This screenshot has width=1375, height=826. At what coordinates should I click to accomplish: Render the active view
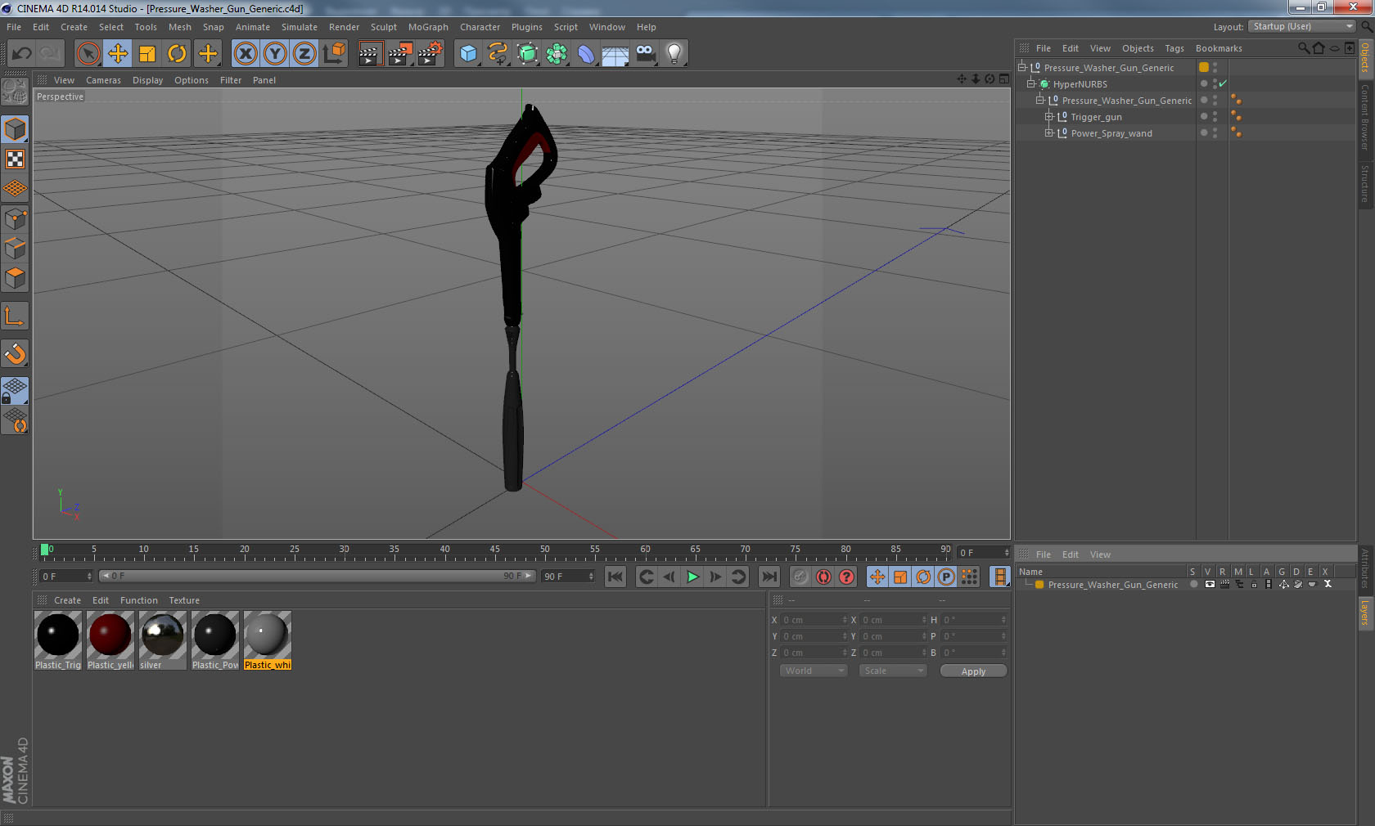pyautogui.click(x=370, y=54)
